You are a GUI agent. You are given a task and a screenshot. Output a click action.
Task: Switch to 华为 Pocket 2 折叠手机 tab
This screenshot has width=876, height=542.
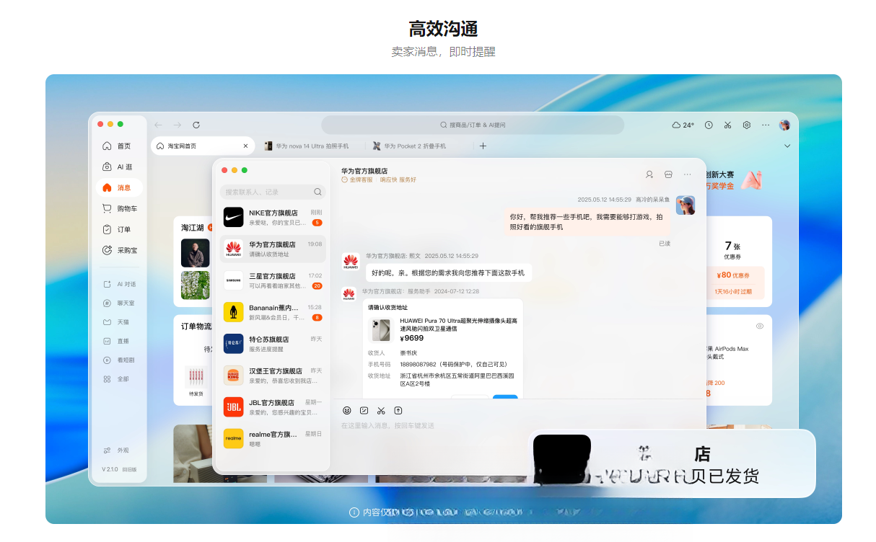410,146
